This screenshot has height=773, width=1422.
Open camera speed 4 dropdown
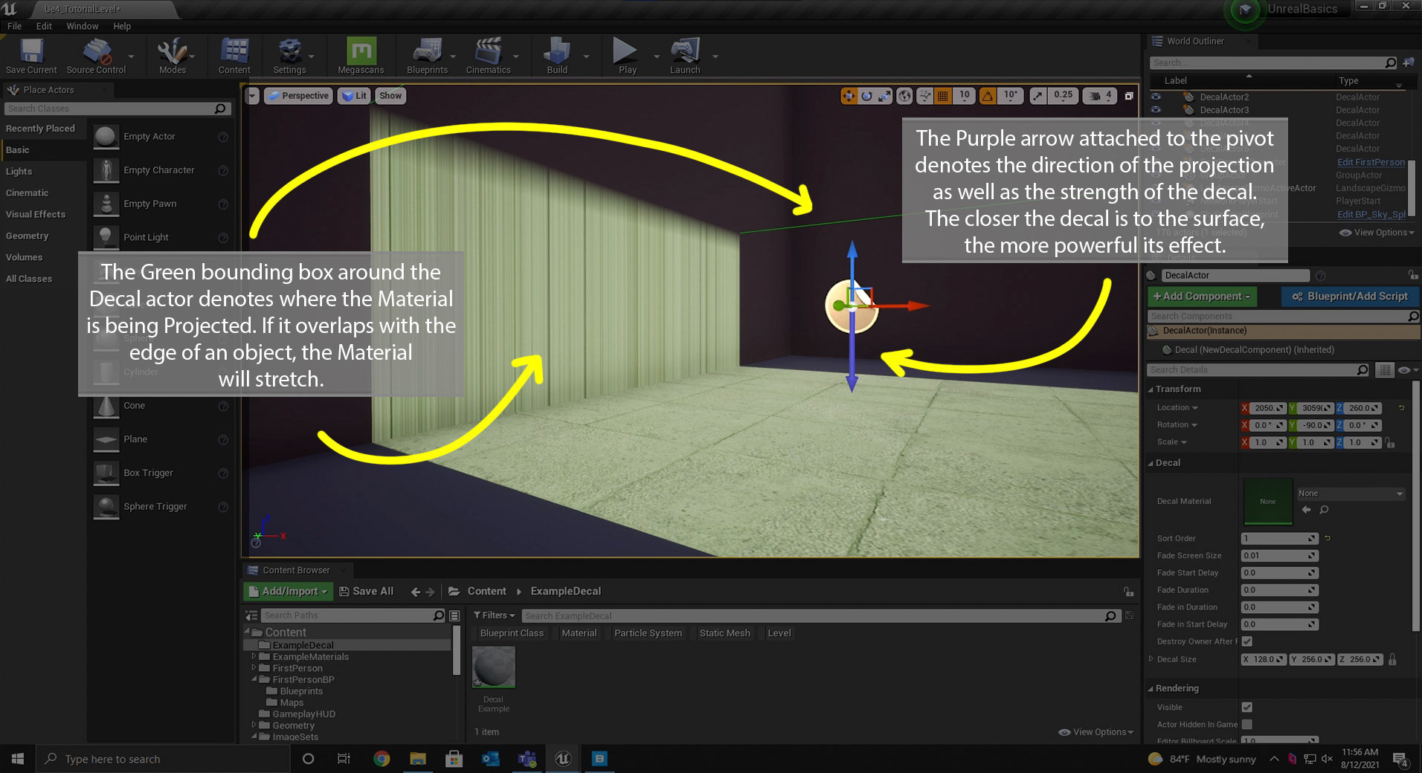point(1100,96)
